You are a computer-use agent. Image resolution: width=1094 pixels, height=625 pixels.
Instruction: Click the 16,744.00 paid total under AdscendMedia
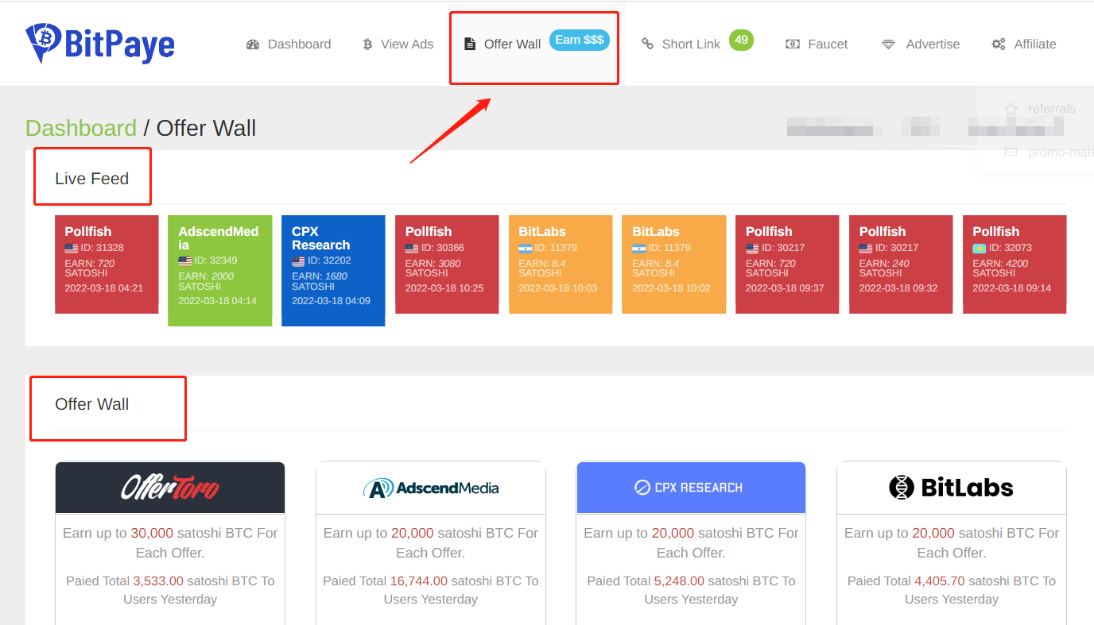(419, 581)
